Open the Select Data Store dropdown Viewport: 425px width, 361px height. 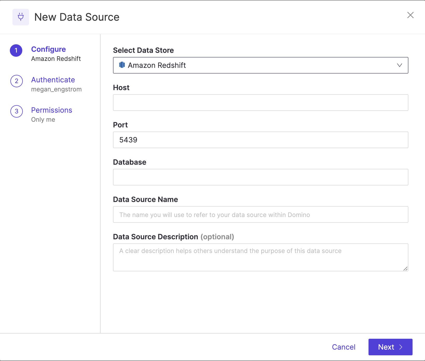pyautogui.click(x=261, y=65)
